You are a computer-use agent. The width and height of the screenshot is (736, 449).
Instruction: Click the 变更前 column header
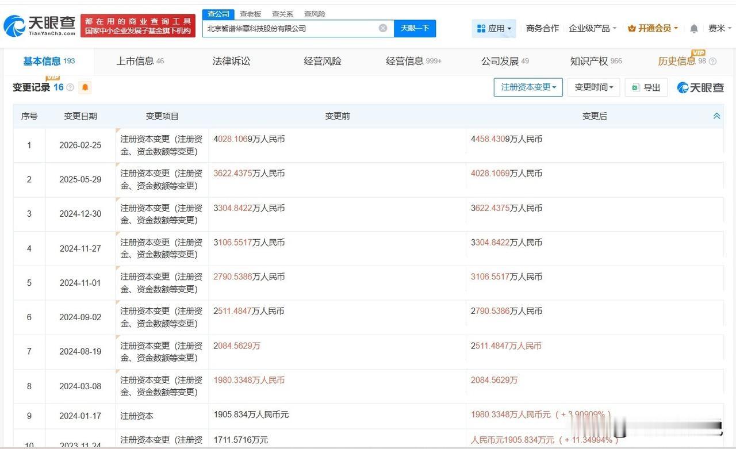(338, 116)
